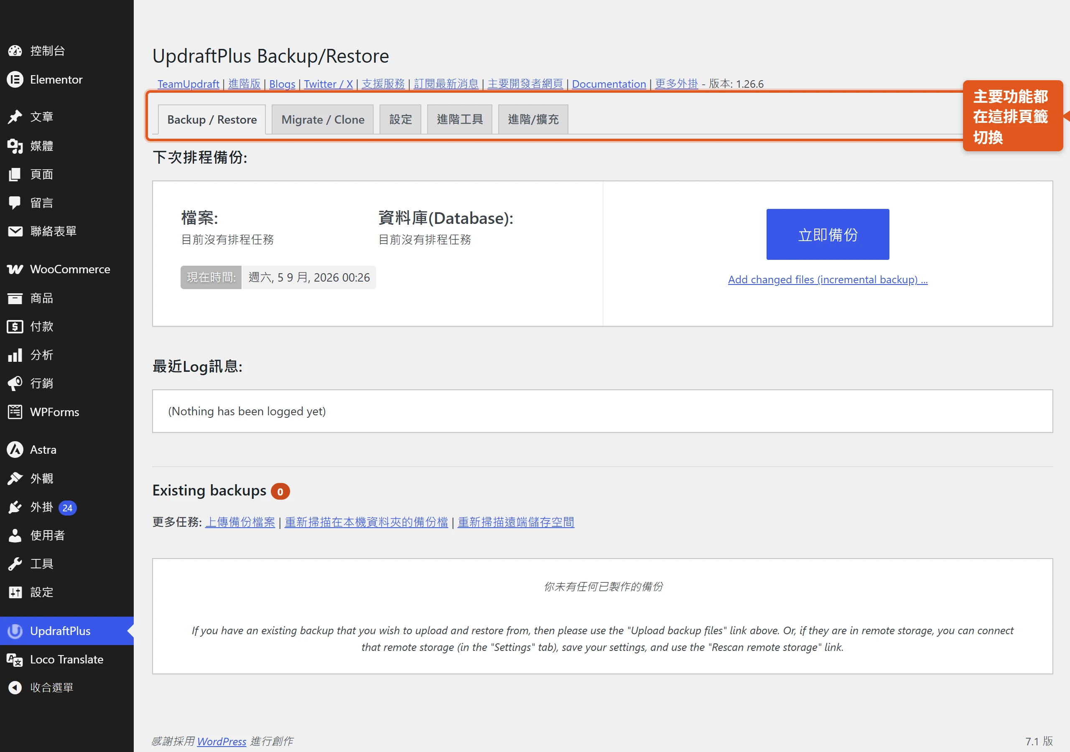Image resolution: width=1070 pixels, height=752 pixels.
Task: Click the 訂閱最新消息 newsletter link
Action: (x=446, y=84)
